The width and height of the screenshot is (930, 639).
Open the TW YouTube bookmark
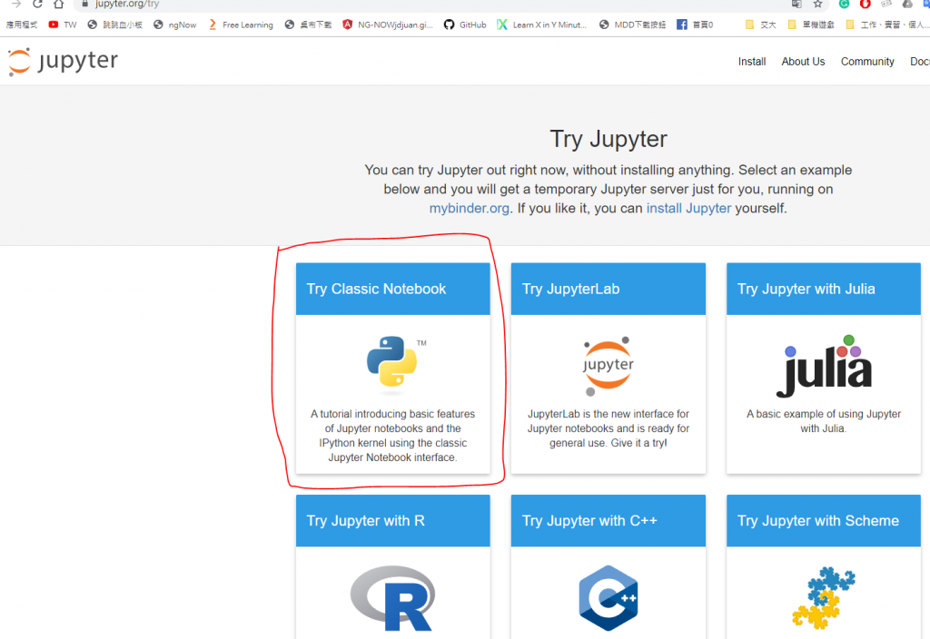pyautogui.click(x=63, y=25)
